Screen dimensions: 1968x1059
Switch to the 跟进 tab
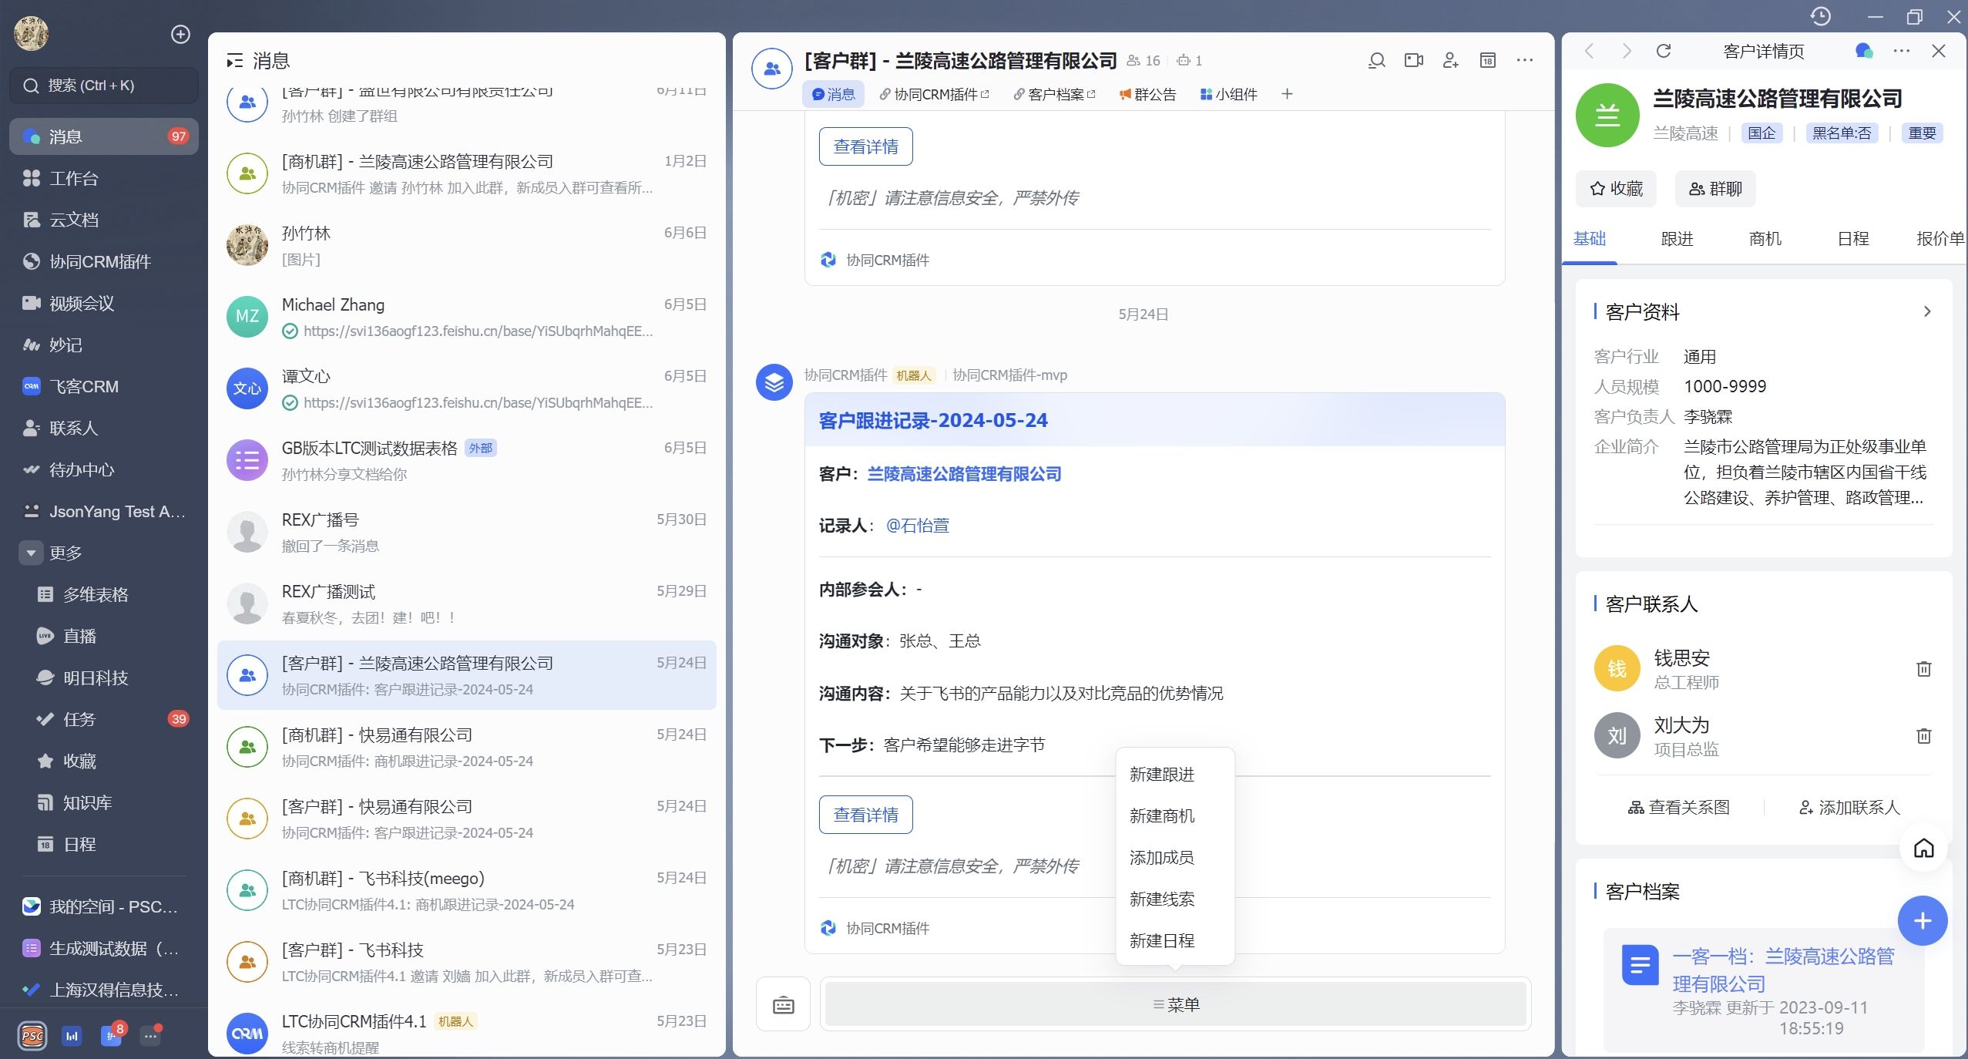[1677, 239]
